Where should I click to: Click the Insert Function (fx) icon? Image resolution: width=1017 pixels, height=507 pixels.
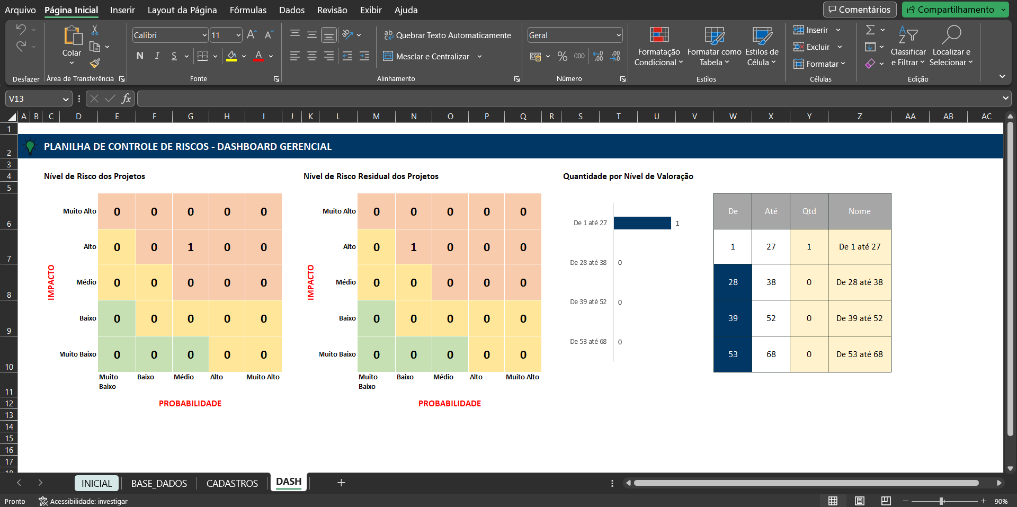click(126, 98)
